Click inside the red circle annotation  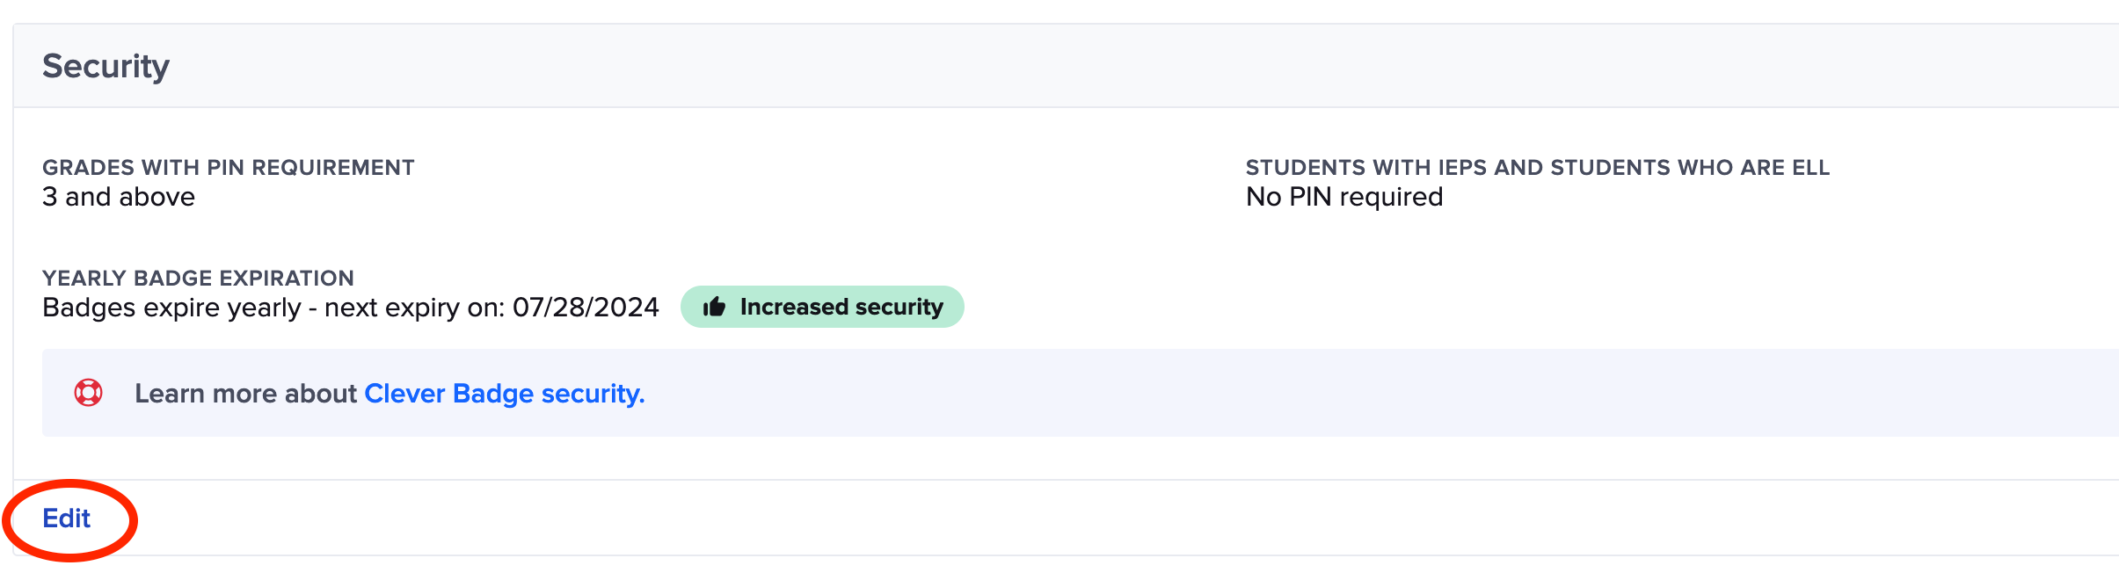coord(67,518)
